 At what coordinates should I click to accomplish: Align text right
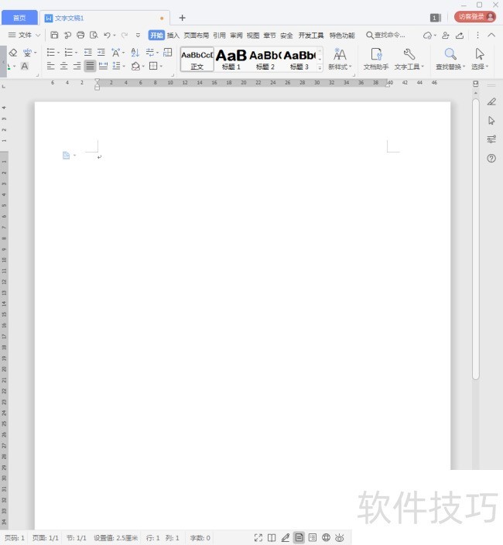point(77,66)
